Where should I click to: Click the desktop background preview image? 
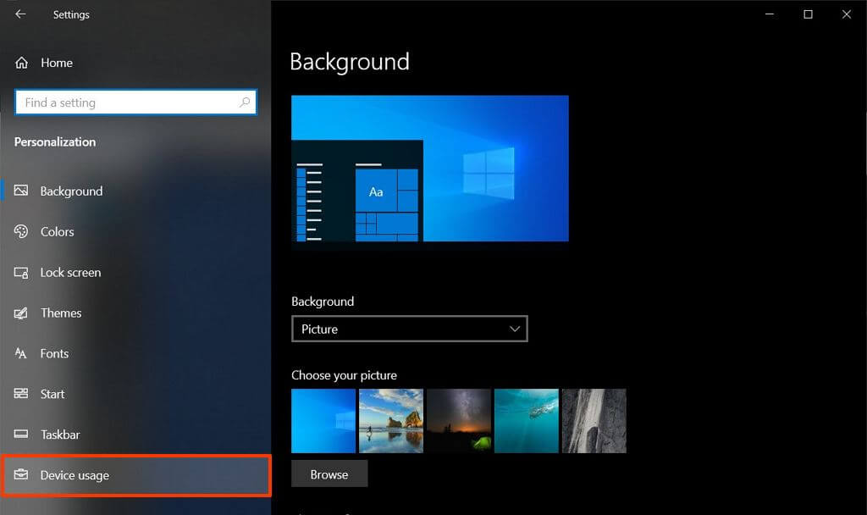(x=429, y=169)
